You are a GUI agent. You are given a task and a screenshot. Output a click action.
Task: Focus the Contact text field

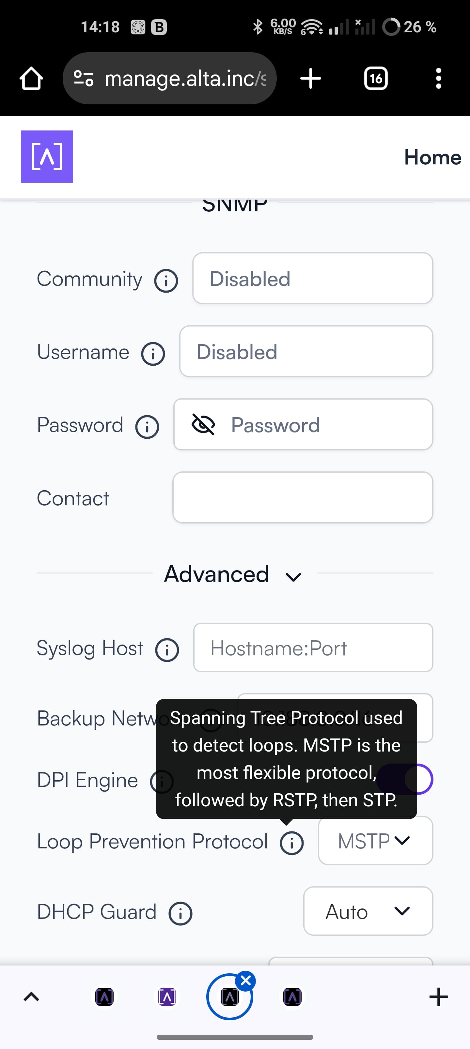point(303,497)
